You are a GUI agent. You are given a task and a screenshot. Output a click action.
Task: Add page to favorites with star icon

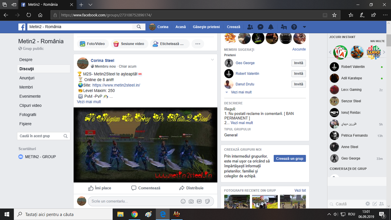point(334,15)
